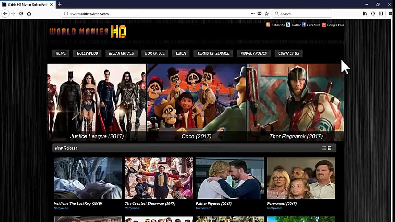Click the Permanent movie thumbnail
395x222 pixels.
click(301, 178)
